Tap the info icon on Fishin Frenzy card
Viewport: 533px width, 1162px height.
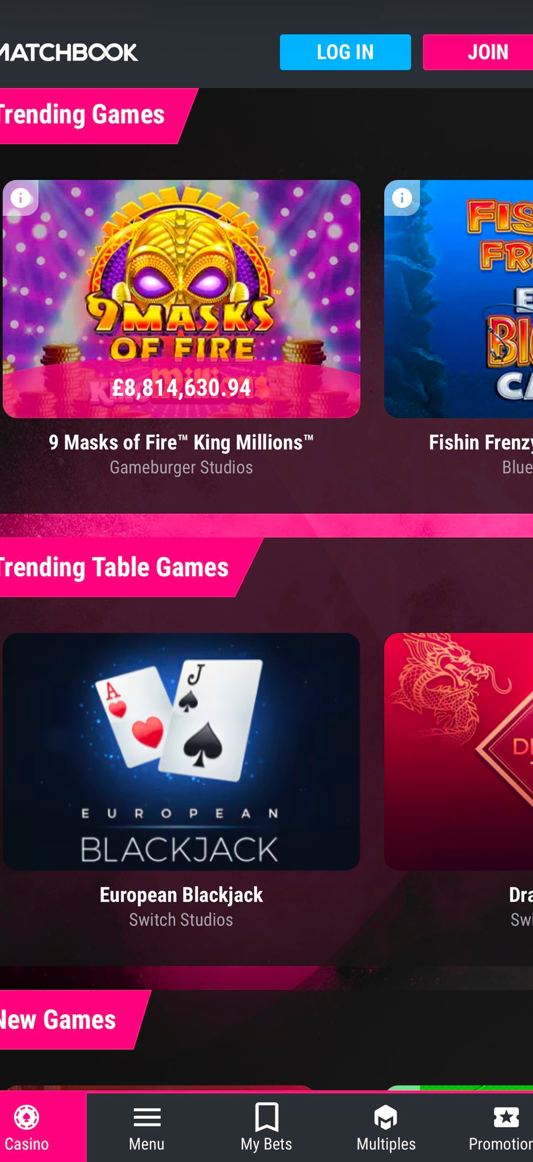[402, 198]
